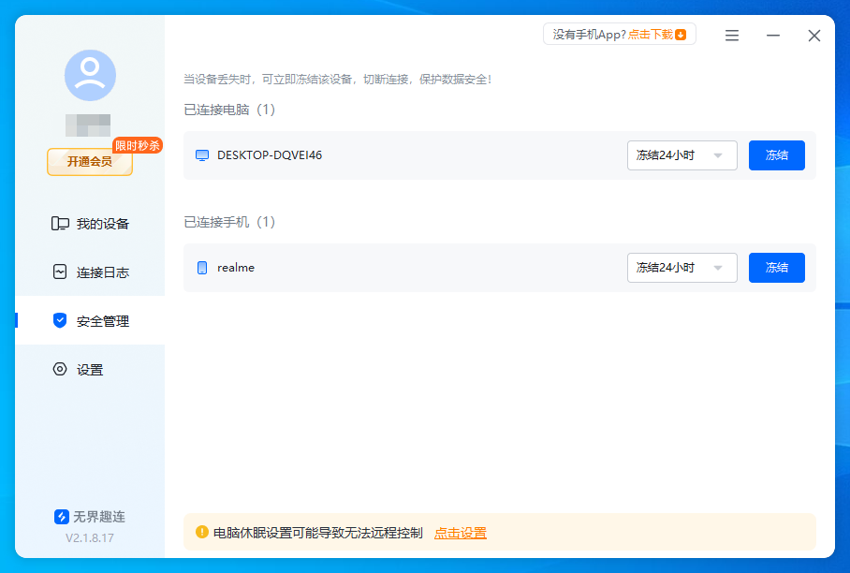Click the version number V2.1.8.17
The height and width of the screenshot is (573, 850).
tap(90, 539)
